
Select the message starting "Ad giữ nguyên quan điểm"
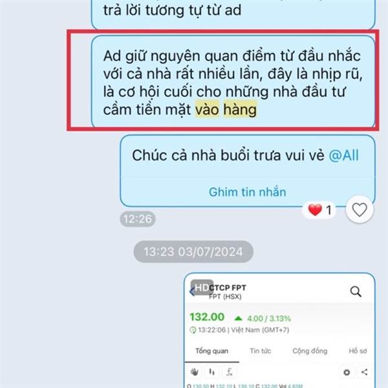tap(233, 83)
